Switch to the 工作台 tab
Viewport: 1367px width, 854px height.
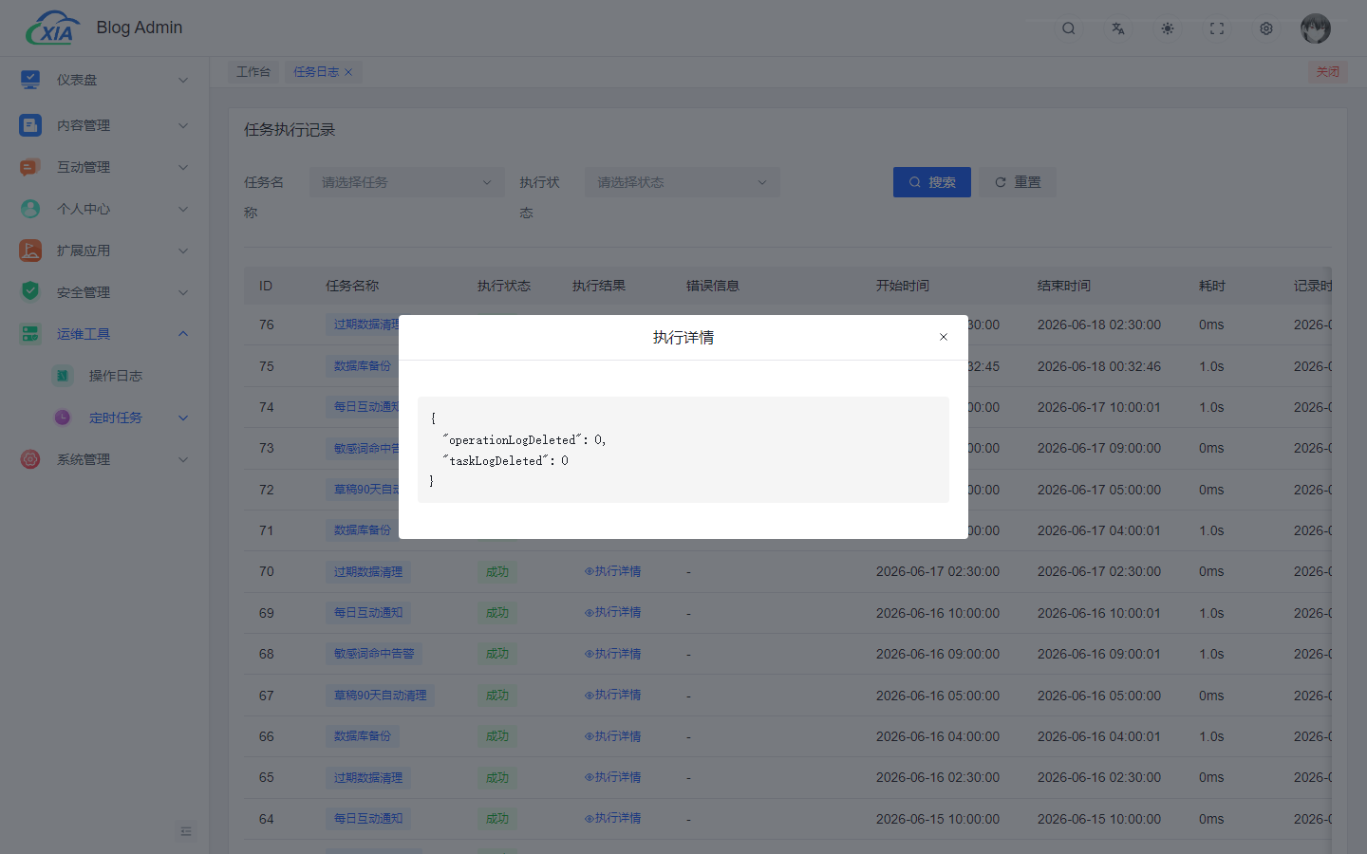253,72
